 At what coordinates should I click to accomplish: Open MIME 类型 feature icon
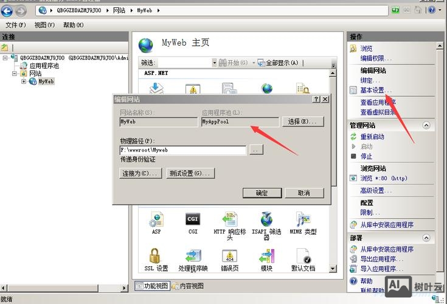tap(303, 219)
